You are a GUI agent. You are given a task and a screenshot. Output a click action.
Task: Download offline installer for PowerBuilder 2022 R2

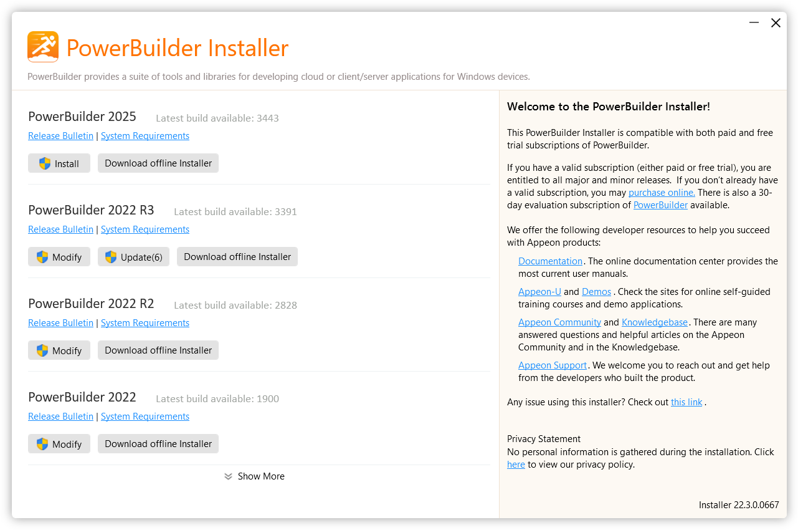tap(158, 350)
